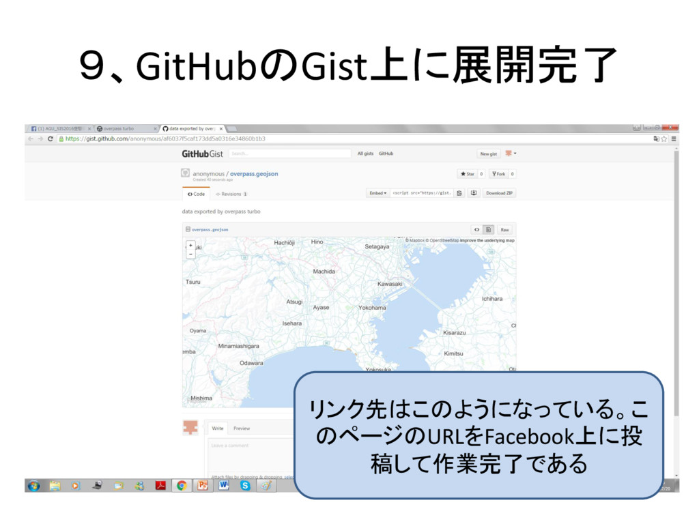This screenshot has width=699, height=524.
Task: Copy embed script to clipboard
Action: click(459, 193)
